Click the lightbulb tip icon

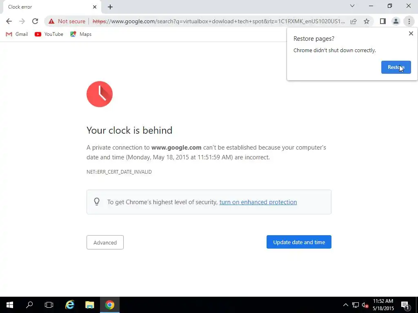97,202
